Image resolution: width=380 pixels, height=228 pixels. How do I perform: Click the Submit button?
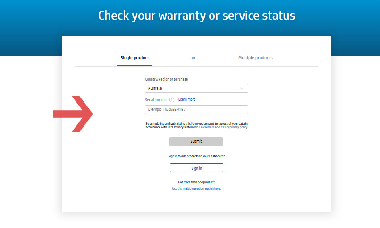(x=196, y=141)
